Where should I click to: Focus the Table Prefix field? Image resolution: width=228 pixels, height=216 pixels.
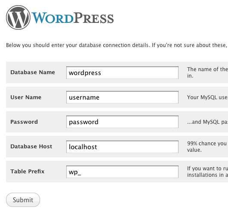pyautogui.click(x=122, y=172)
